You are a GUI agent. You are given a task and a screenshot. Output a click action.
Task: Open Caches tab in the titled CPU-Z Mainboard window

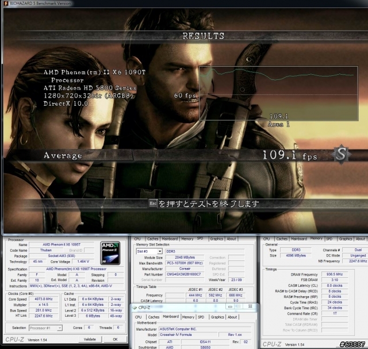pyautogui.click(x=154, y=317)
